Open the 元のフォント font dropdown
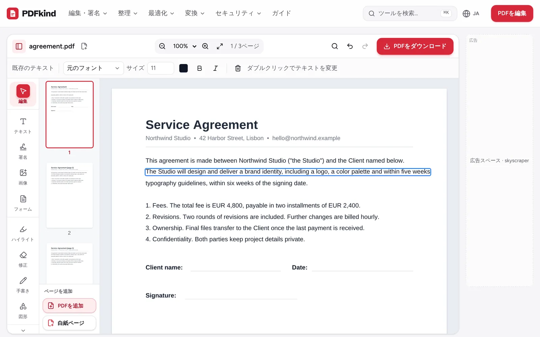 coord(93,68)
